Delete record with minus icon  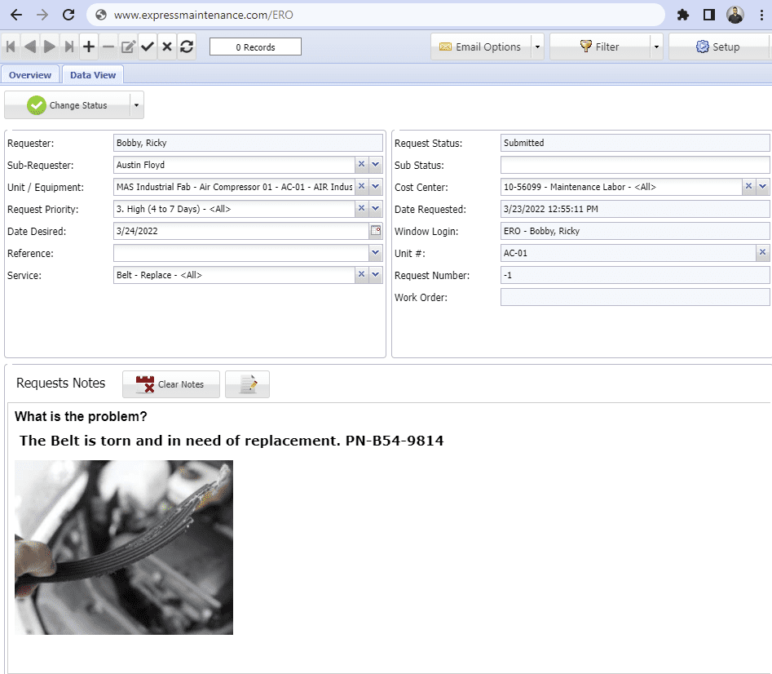(108, 47)
